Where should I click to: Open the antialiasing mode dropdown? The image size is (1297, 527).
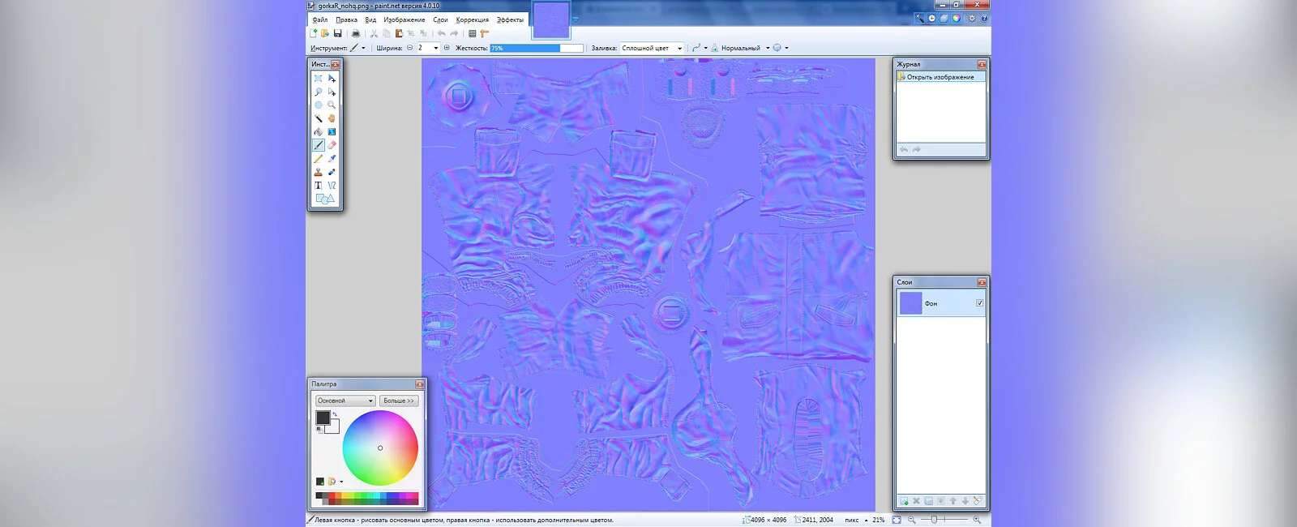[699, 48]
